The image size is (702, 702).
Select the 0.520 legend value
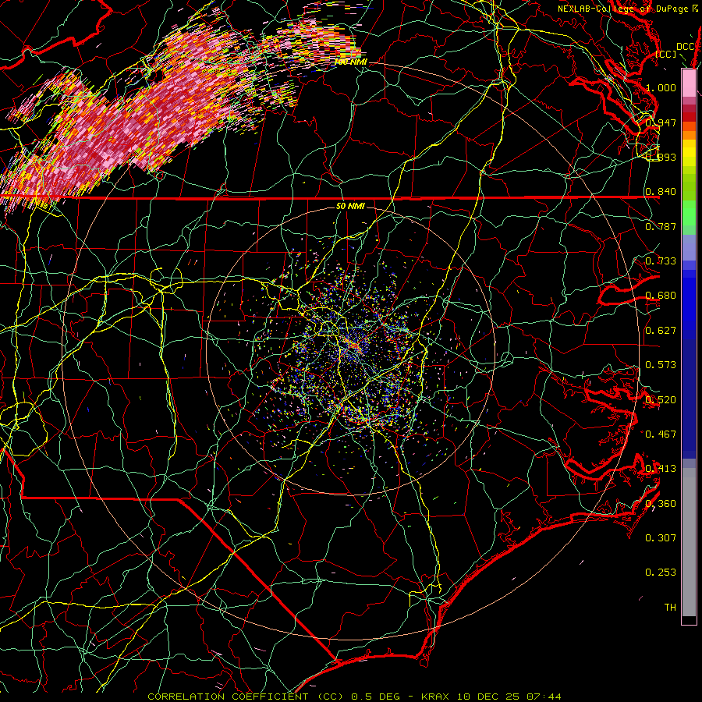661,399
